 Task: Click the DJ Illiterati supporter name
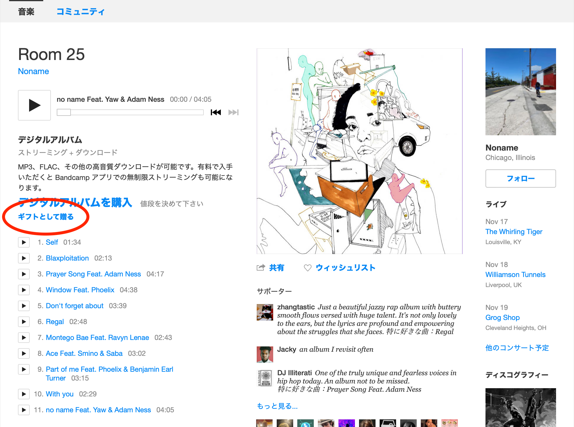294,373
